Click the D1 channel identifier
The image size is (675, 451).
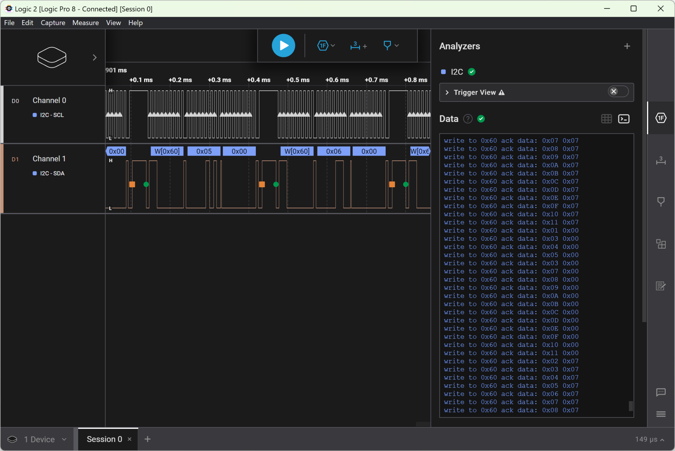point(15,159)
